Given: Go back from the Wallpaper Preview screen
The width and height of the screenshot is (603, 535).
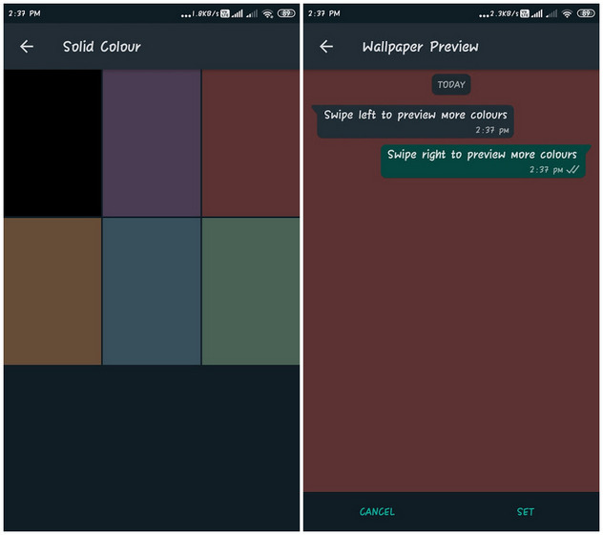Looking at the screenshot, I should (x=326, y=47).
